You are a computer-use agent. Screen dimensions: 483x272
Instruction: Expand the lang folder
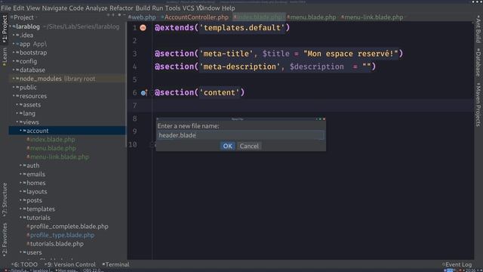(17, 113)
